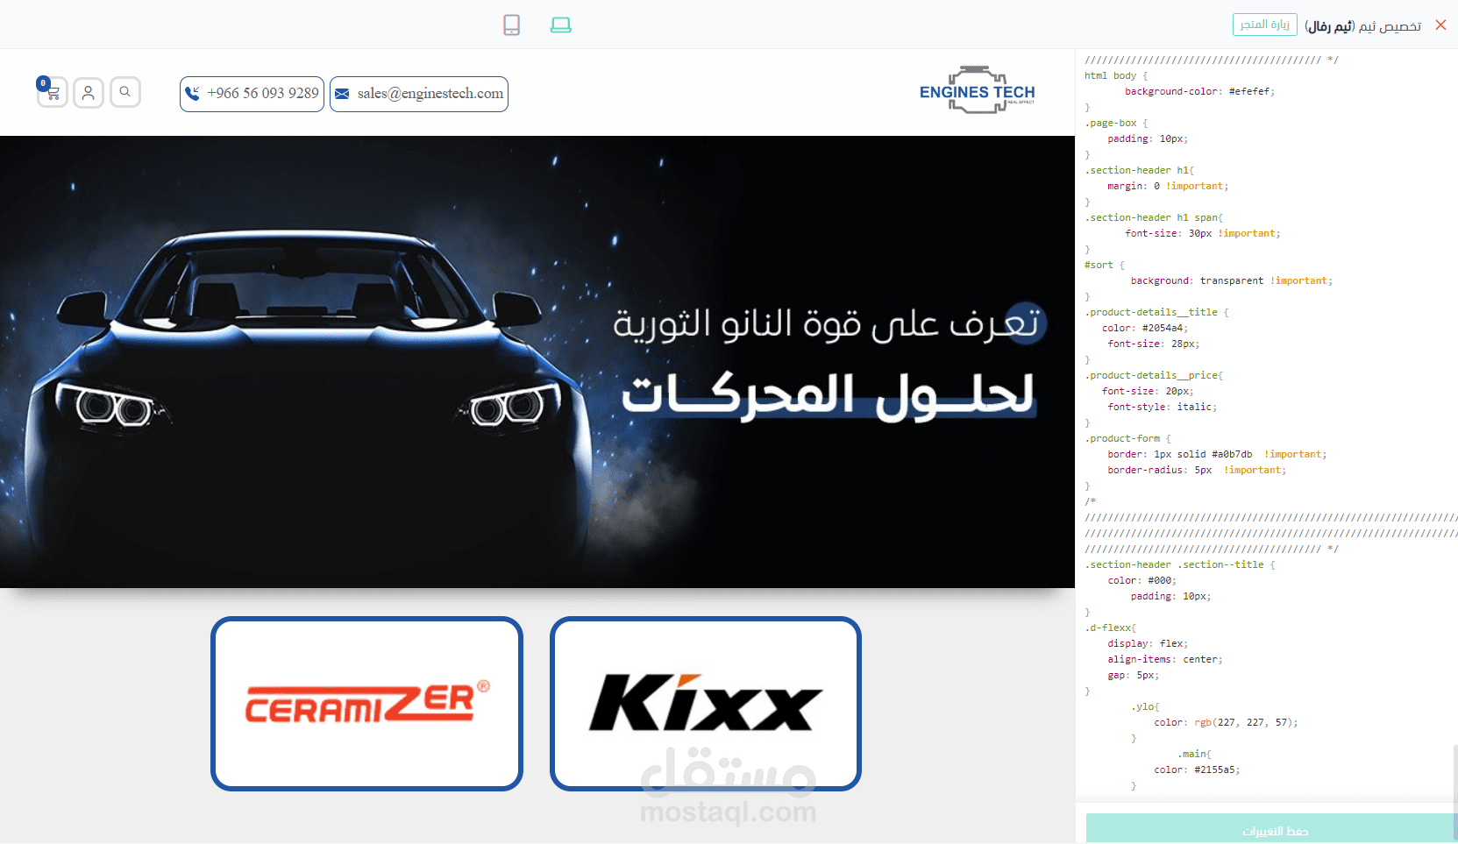Click the تخصيص ثيم (ثيم رفال) header label

point(1365,25)
